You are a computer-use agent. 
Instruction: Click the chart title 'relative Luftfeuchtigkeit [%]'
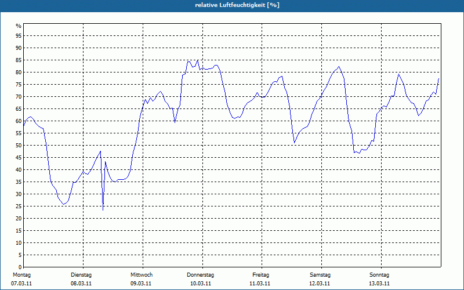click(237, 5)
